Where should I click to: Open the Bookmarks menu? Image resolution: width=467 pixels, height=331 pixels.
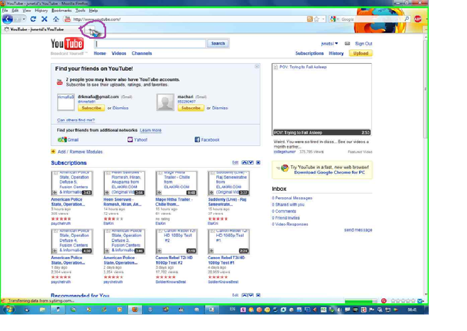point(61,10)
